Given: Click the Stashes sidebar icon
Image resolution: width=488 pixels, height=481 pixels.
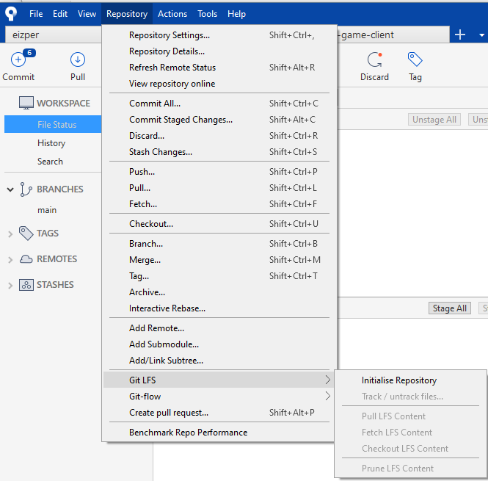Looking at the screenshot, I should pyautogui.click(x=26, y=285).
